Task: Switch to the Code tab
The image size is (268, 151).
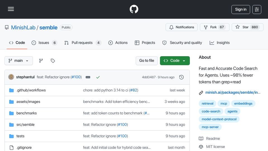Action: 17,43
